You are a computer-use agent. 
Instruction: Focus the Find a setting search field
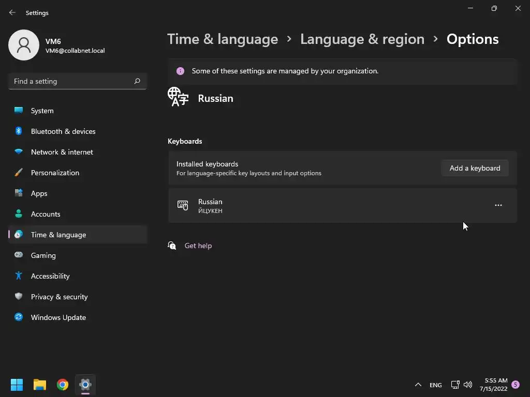[x=78, y=81]
